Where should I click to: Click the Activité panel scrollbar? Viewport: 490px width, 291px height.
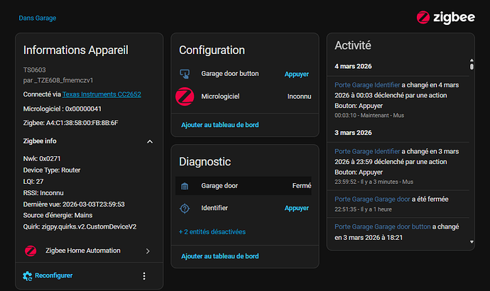[x=471, y=65]
